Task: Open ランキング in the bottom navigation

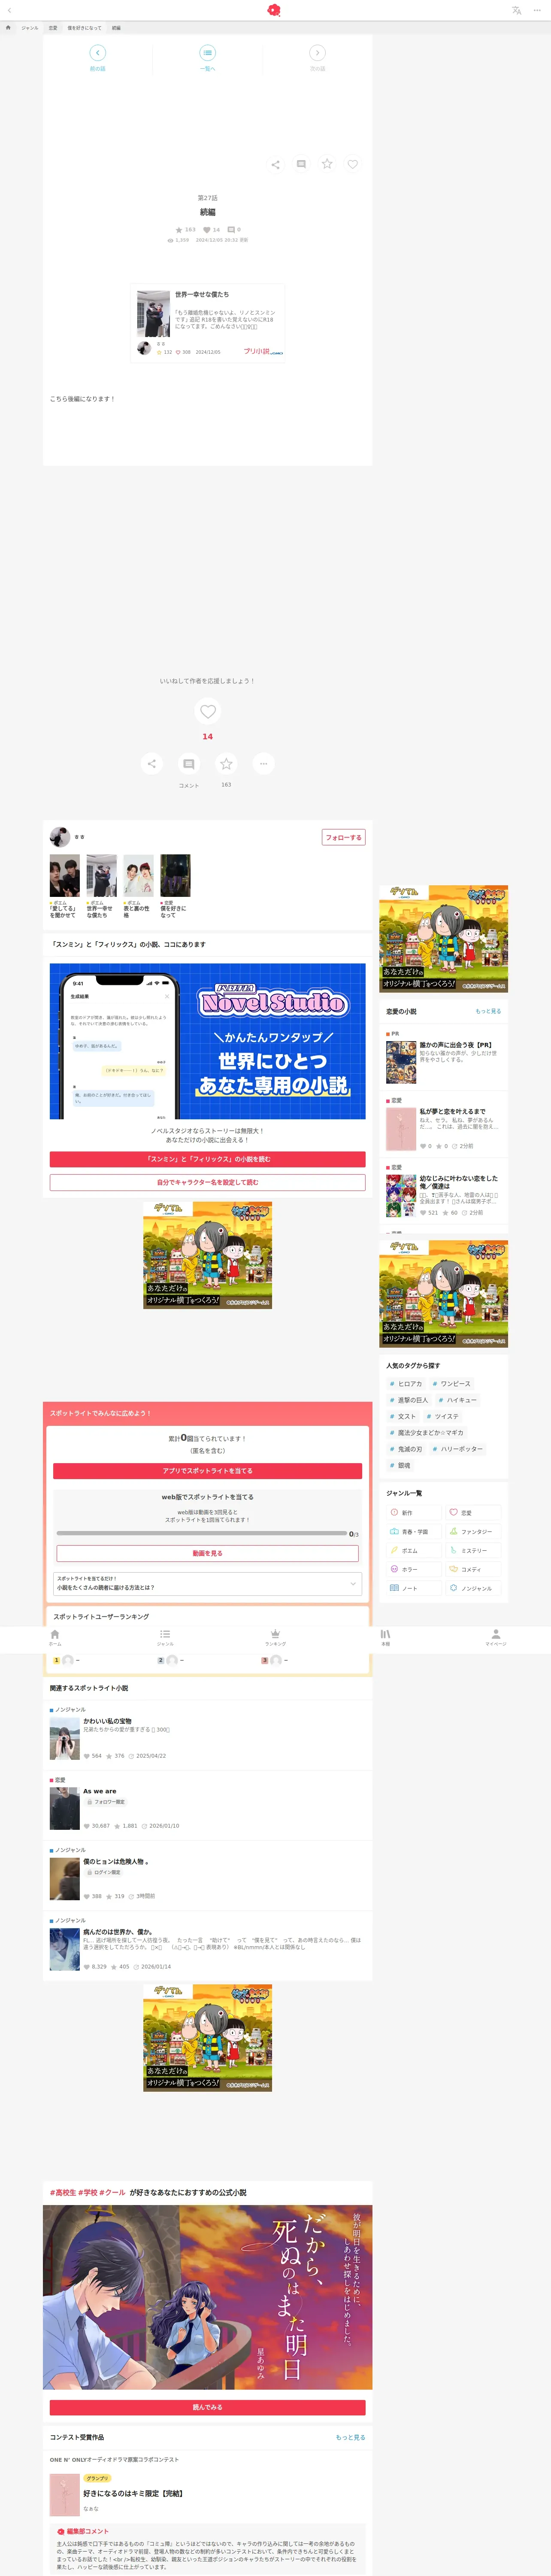Action: (275, 1638)
